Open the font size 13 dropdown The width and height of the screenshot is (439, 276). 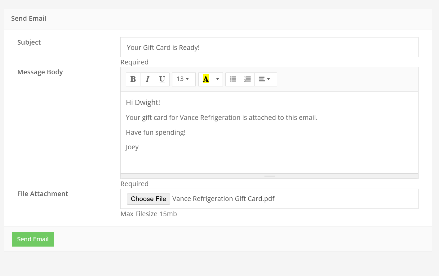point(184,79)
